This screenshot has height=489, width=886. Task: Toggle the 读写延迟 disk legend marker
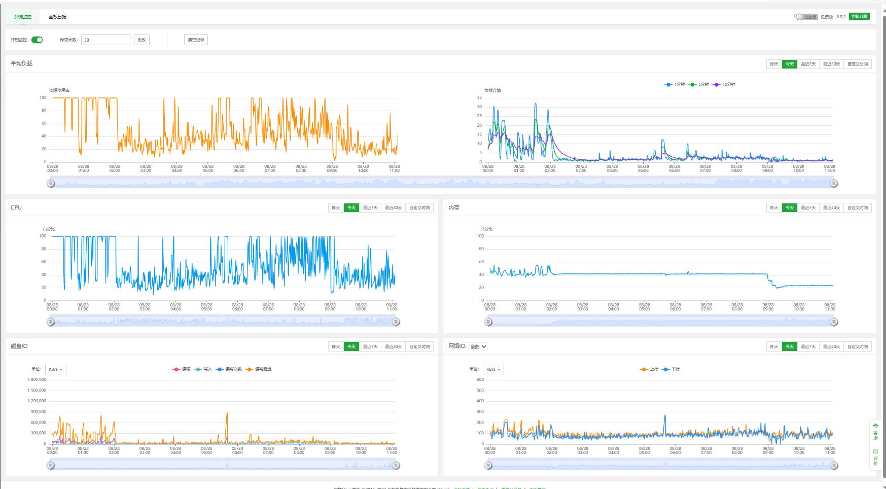click(249, 369)
